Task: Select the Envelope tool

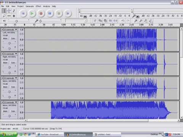Action: click(9, 11)
